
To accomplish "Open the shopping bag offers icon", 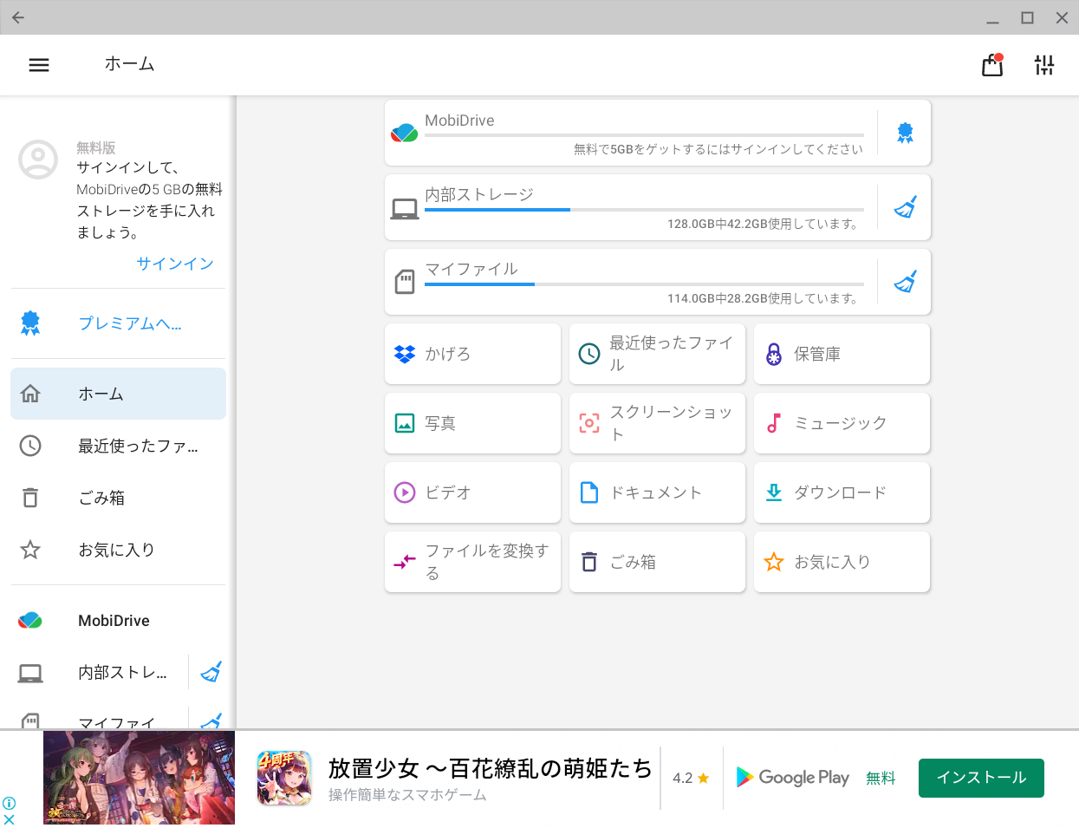I will (992, 65).
